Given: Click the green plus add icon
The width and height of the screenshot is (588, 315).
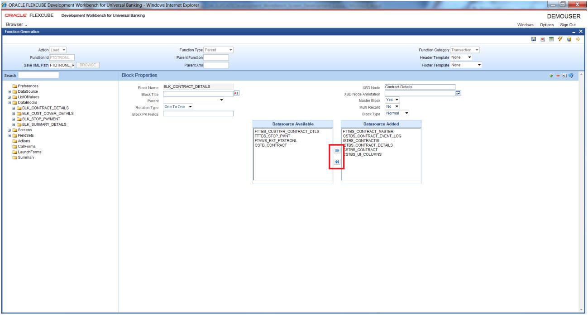Looking at the screenshot, I should click(550, 75).
